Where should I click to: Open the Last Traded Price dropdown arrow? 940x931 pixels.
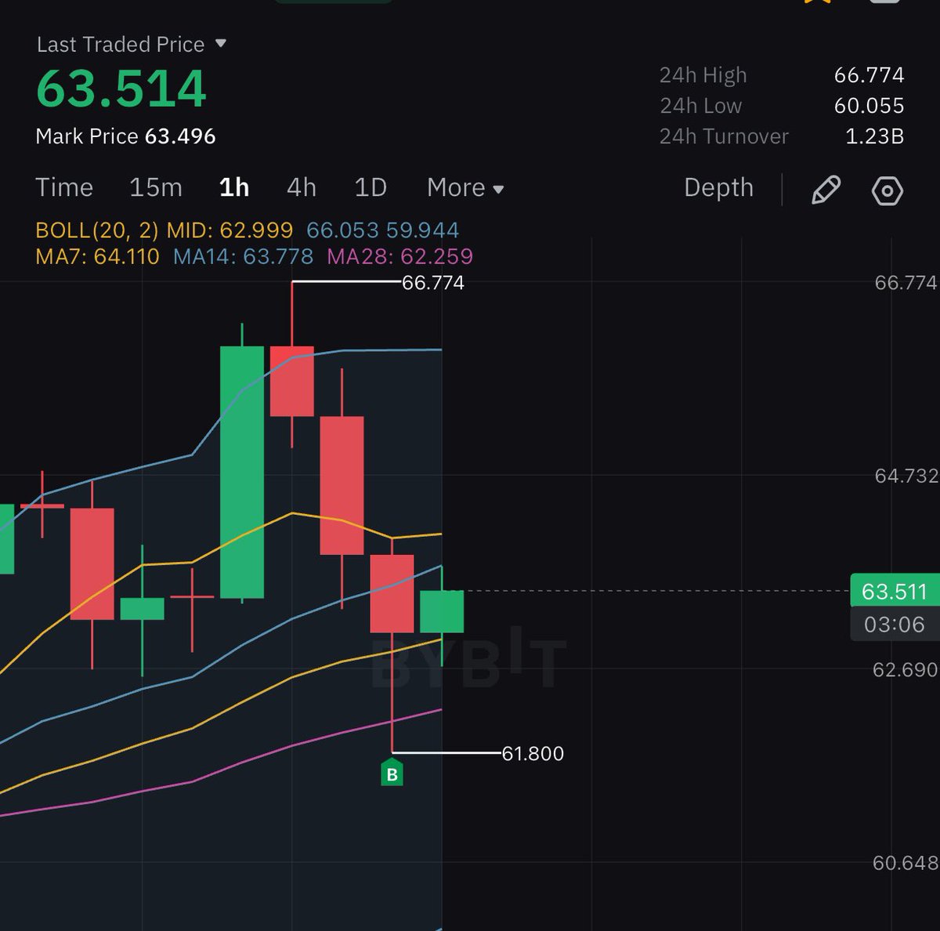tap(221, 44)
